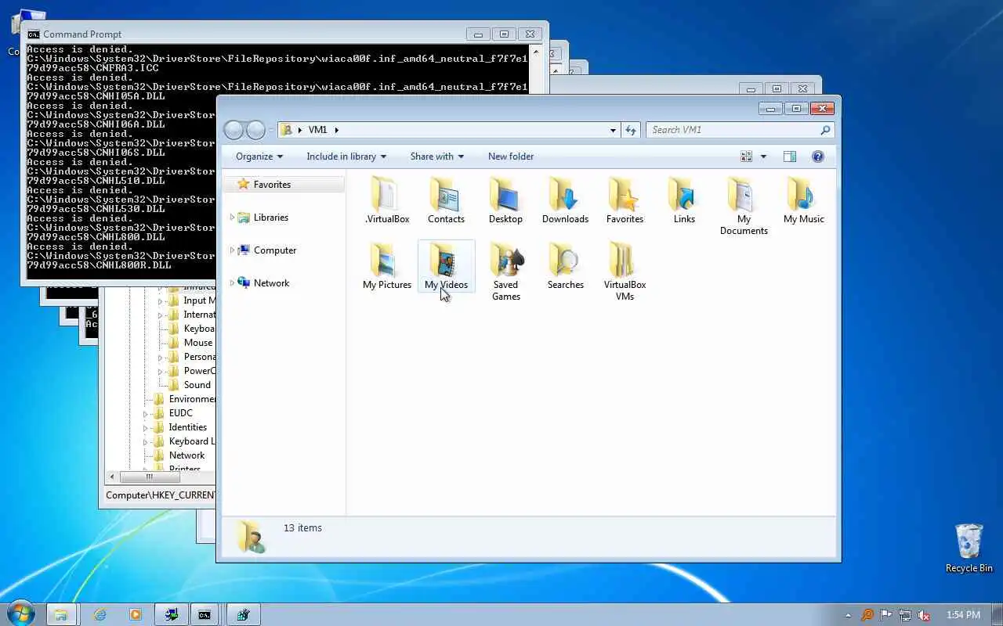Image resolution: width=1003 pixels, height=626 pixels.
Task: Select Favorites in the navigation pane
Action: [x=272, y=185]
